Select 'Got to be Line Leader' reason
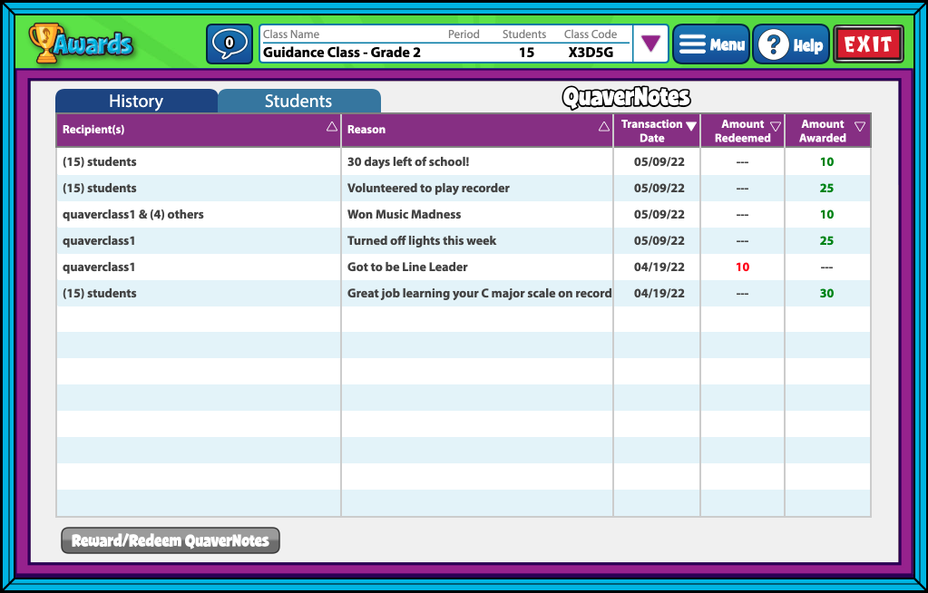Viewport: 928px width, 593px height. pyautogui.click(x=407, y=267)
